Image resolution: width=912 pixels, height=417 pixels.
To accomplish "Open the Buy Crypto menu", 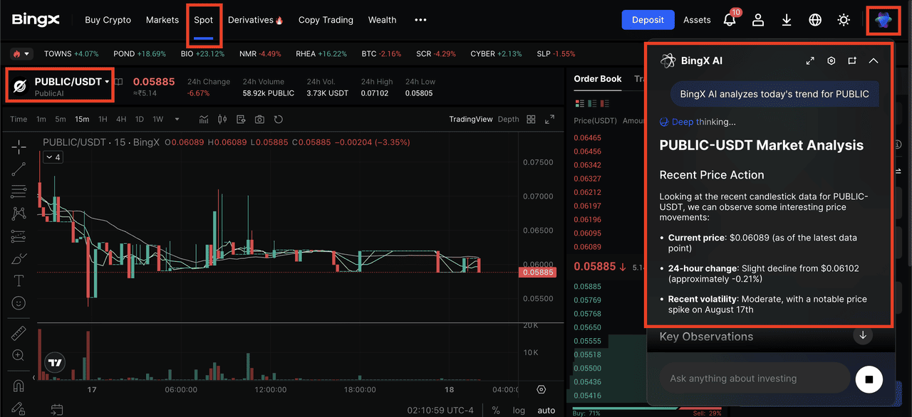I will (x=108, y=20).
